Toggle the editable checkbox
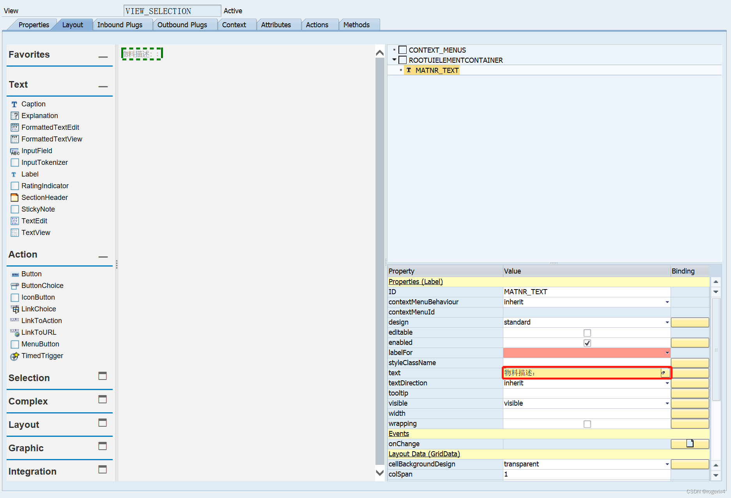The height and width of the screenshot is (498, 731). click(x=587, y=333)
